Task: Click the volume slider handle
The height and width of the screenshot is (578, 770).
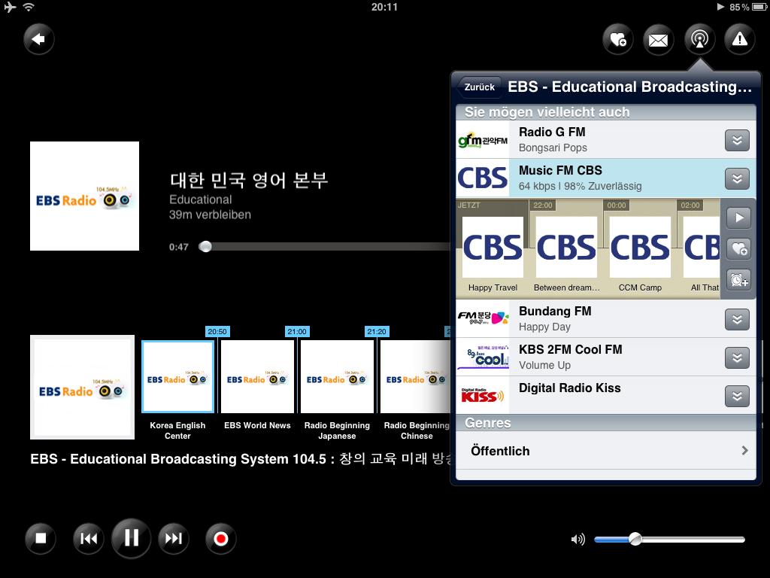Action: pyautogui.click(x=635, y=539)
